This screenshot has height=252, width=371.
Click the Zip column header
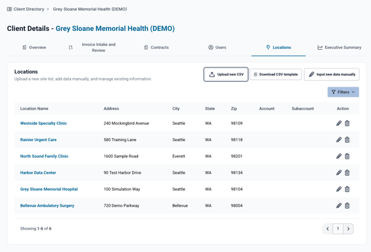click(234, 108)
